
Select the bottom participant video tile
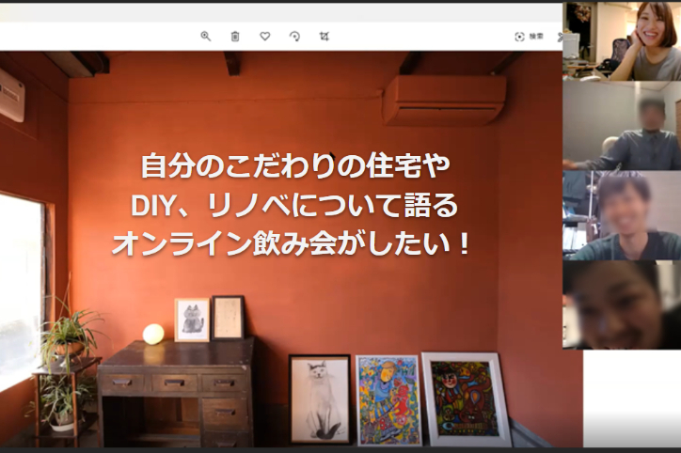[622, 305]
